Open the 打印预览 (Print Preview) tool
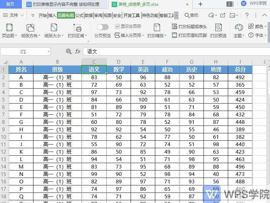The width and height of the screenshot is (270, 203). pos(219,30)
